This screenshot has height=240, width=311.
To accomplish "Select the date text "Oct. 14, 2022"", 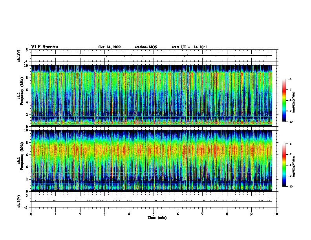I will 110,47.
